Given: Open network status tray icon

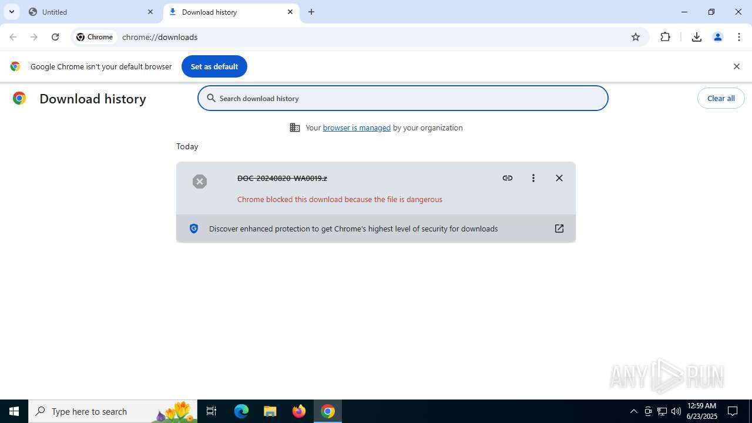Looking at the screenshot, I should click(x=662, y=411).
